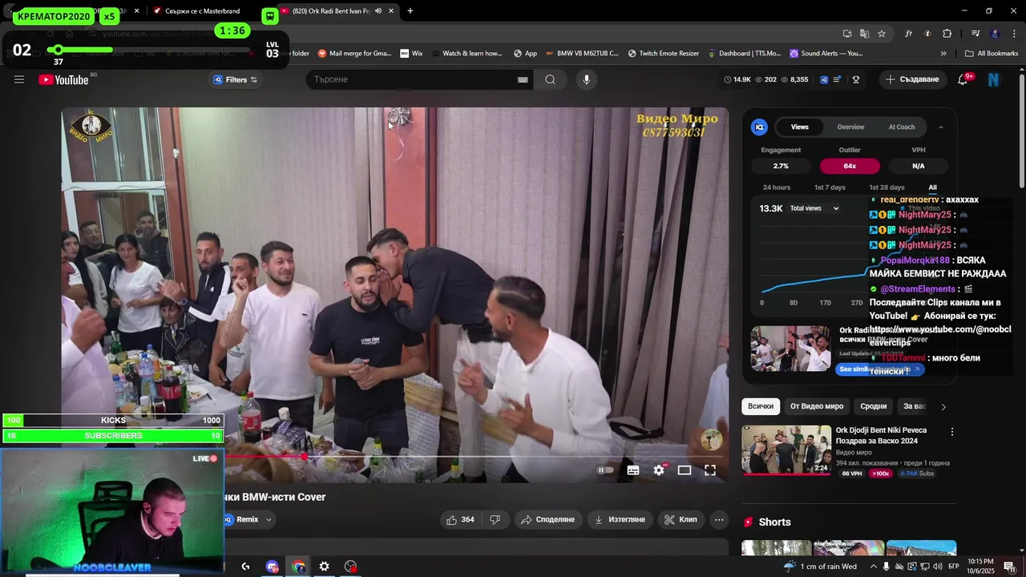Viewport: 1026px width, 577px height.
Task: Click the Outlier 64x pill
Action: [x=850, y=166]
